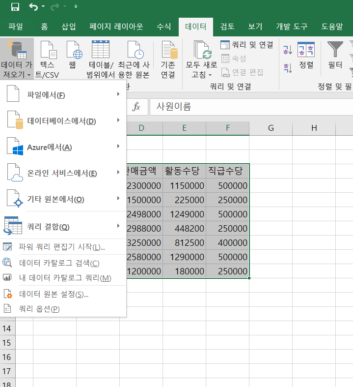Select row 17 header
This screenshot has height=387, width=353.
coord(7,371)
